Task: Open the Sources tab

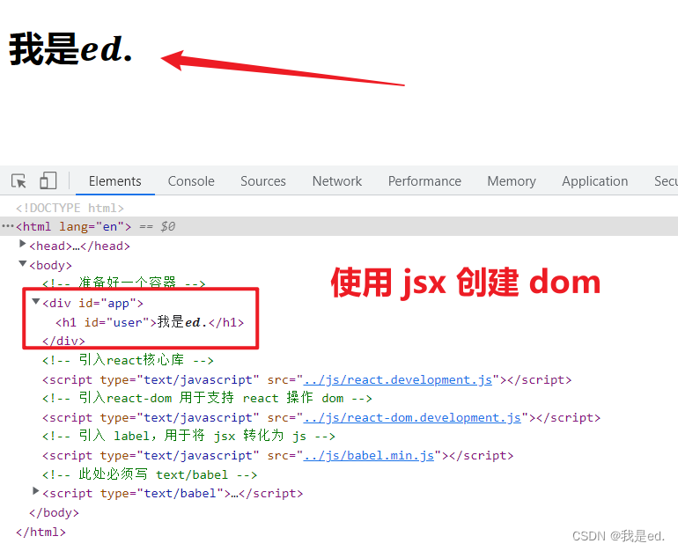Action: tap(263, 181)
